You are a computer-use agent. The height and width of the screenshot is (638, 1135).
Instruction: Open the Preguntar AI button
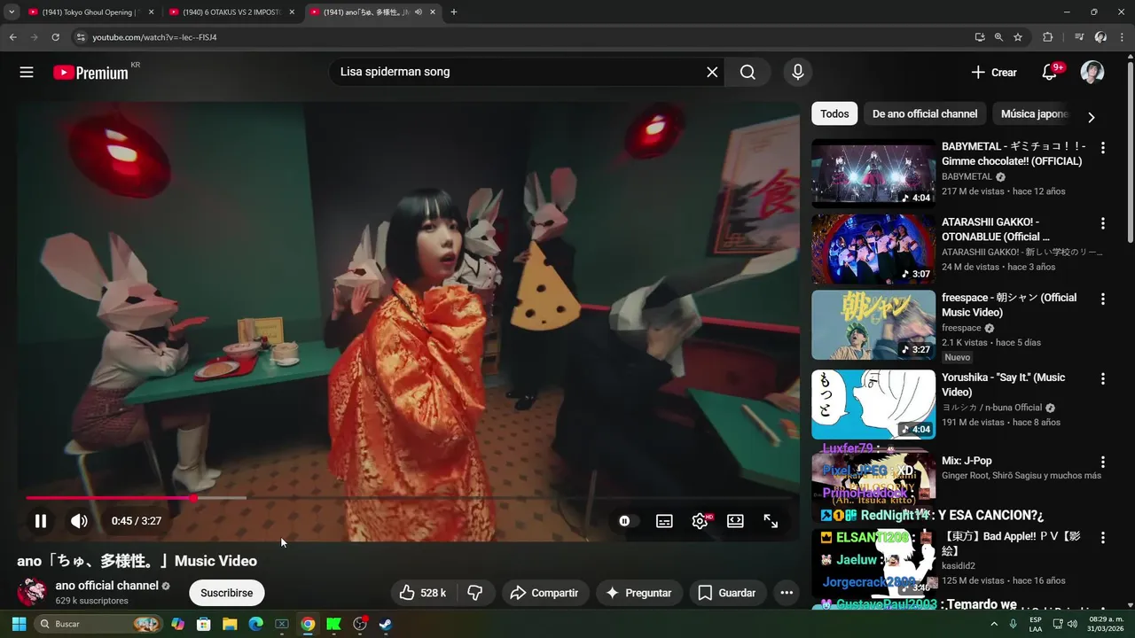[x=638, y=593]
